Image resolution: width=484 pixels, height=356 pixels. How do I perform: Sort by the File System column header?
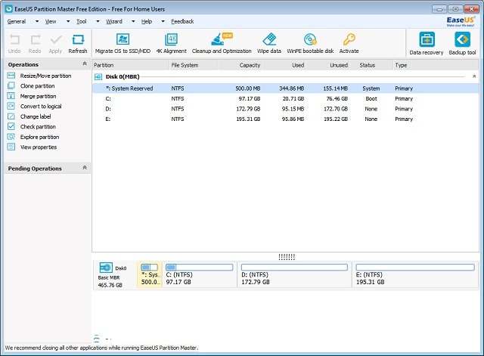[194, 65]
